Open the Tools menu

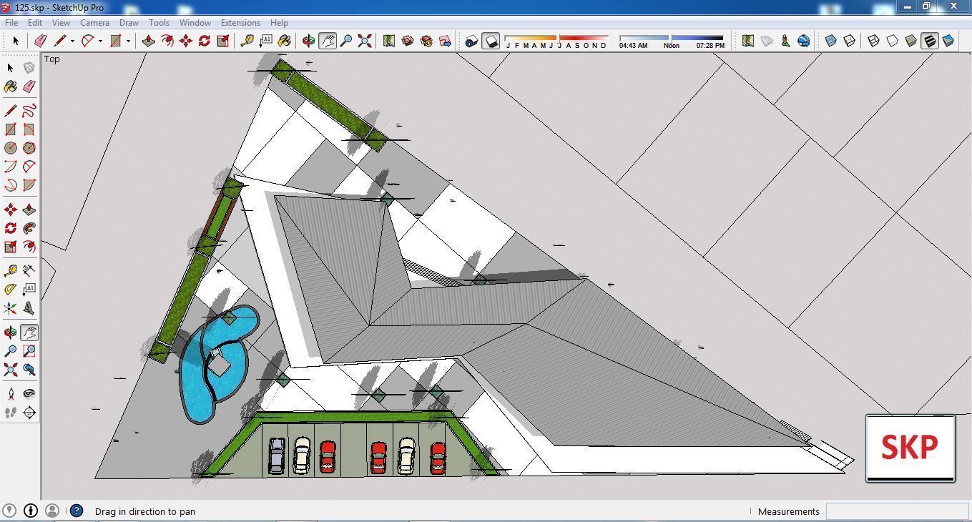[x=159, y=23]
